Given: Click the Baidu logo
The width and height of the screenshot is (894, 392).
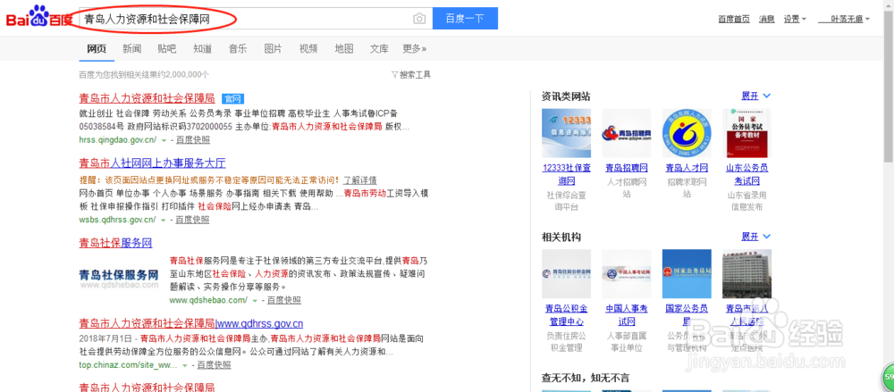Looking at the screenshot, I should point(38,17).
